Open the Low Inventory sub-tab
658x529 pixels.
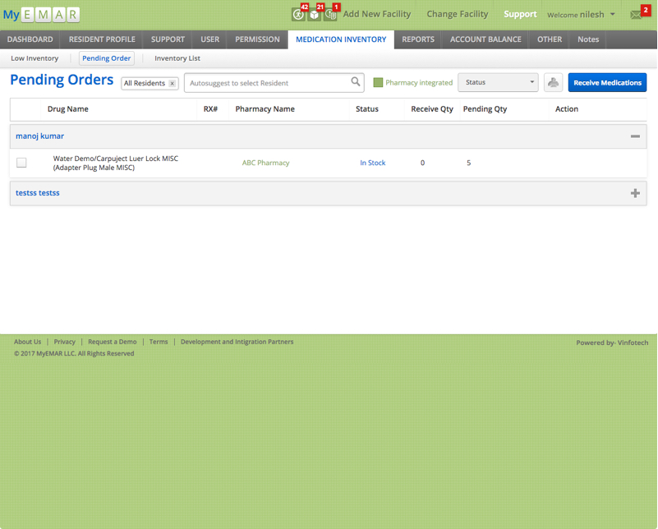tap(35, 58)
